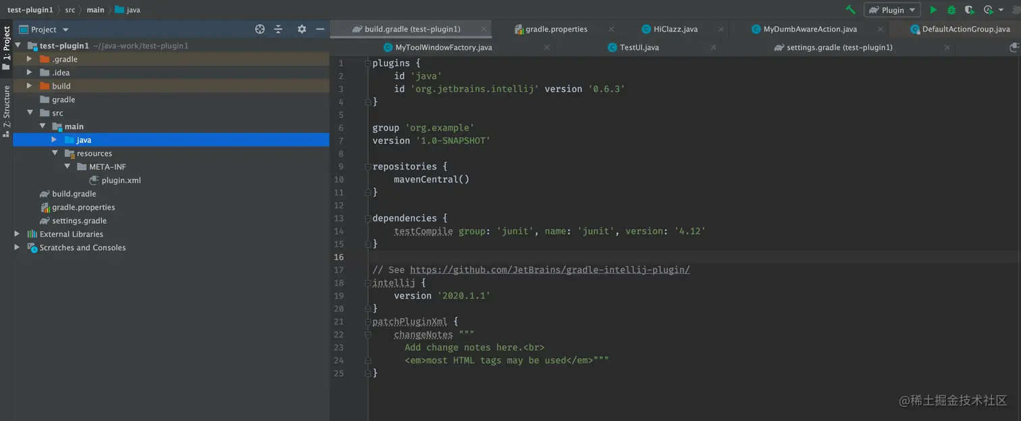Viewport: 1021px width, 421px height.
Task: Click the locate/select opened file crosshair icon
Action: 260,29
